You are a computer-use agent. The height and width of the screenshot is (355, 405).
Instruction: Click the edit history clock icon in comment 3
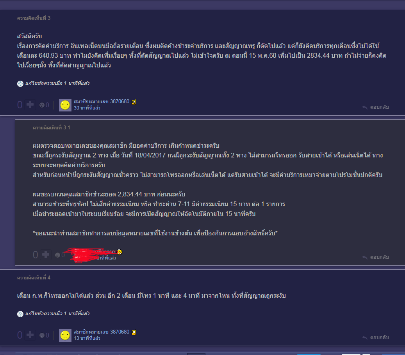(x=20, y=83)
